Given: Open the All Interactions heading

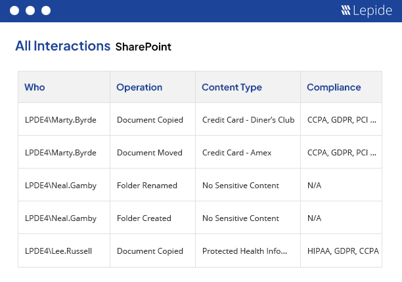Looking at the screenshot, I should pyautogui.click(x=62, y=47).
